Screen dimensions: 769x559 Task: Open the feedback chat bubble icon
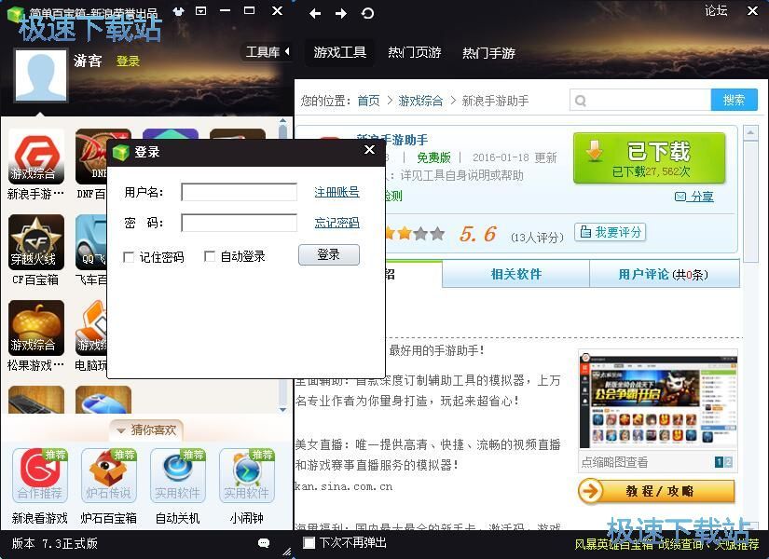[x=264, y=543]
